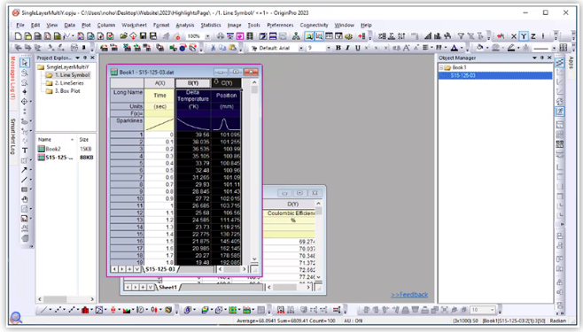
Task: Click the Book1 vertical scrollbar
Action: click(254, 171)
